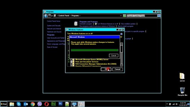The height and width of the screenshot is (107, 190).
Task: Open How to install a program link
Action: coord(125,26)
